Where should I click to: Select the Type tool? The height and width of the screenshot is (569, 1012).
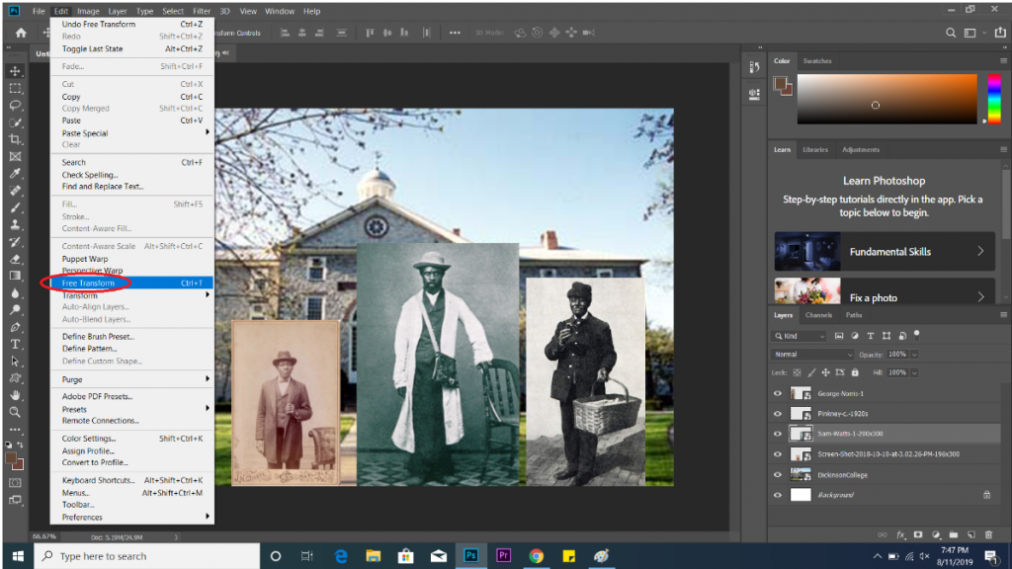pyautogui.click(x=15, y=345)
